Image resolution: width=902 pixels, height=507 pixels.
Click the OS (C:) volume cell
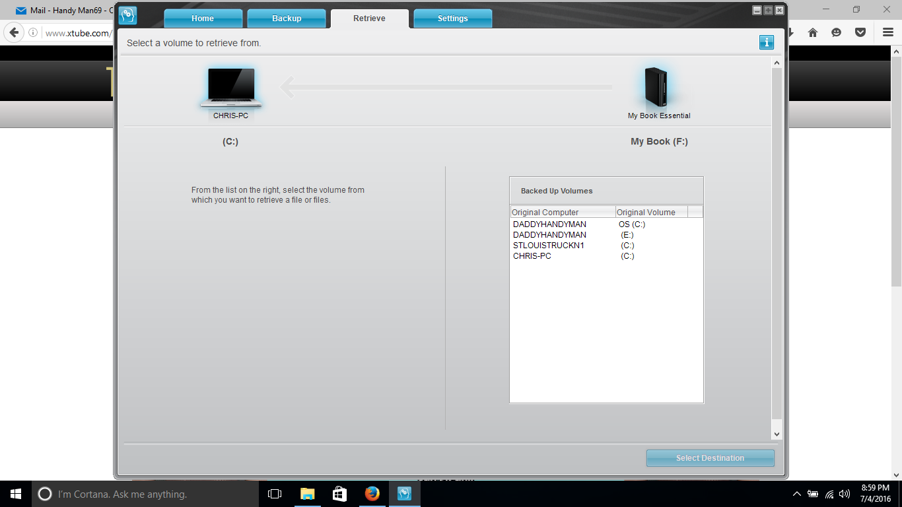click(x=632, y=224)
